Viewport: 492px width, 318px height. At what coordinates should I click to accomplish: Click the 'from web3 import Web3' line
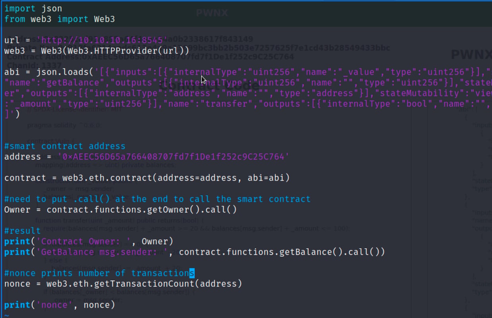tap(60, 19)
